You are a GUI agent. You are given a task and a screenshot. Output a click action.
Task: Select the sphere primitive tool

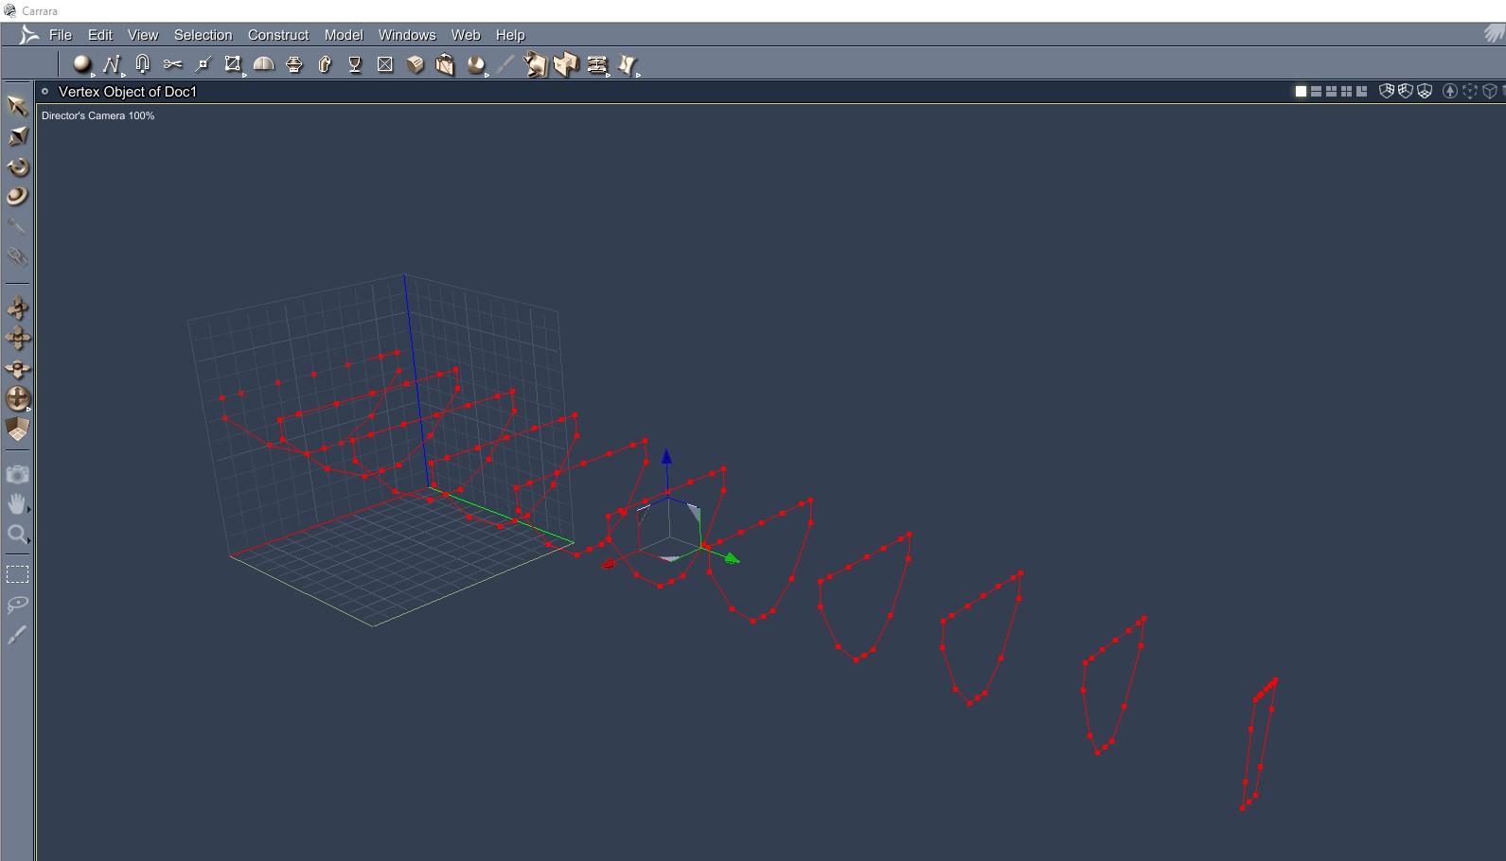point(82,64)
